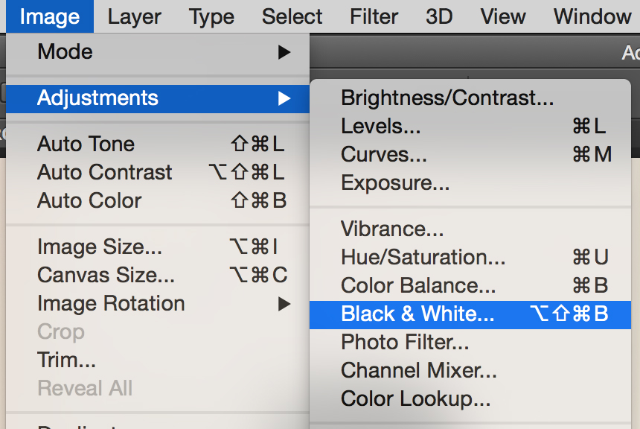Select Black & White... adjustment
The width and height of the screenshot is (640, 429).
[470, 314]
